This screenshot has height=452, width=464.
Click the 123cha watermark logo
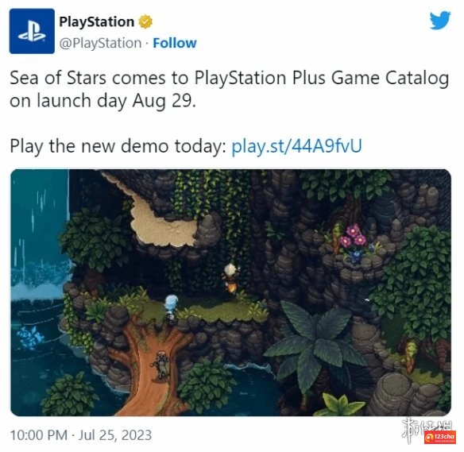[x=440, y=438]
